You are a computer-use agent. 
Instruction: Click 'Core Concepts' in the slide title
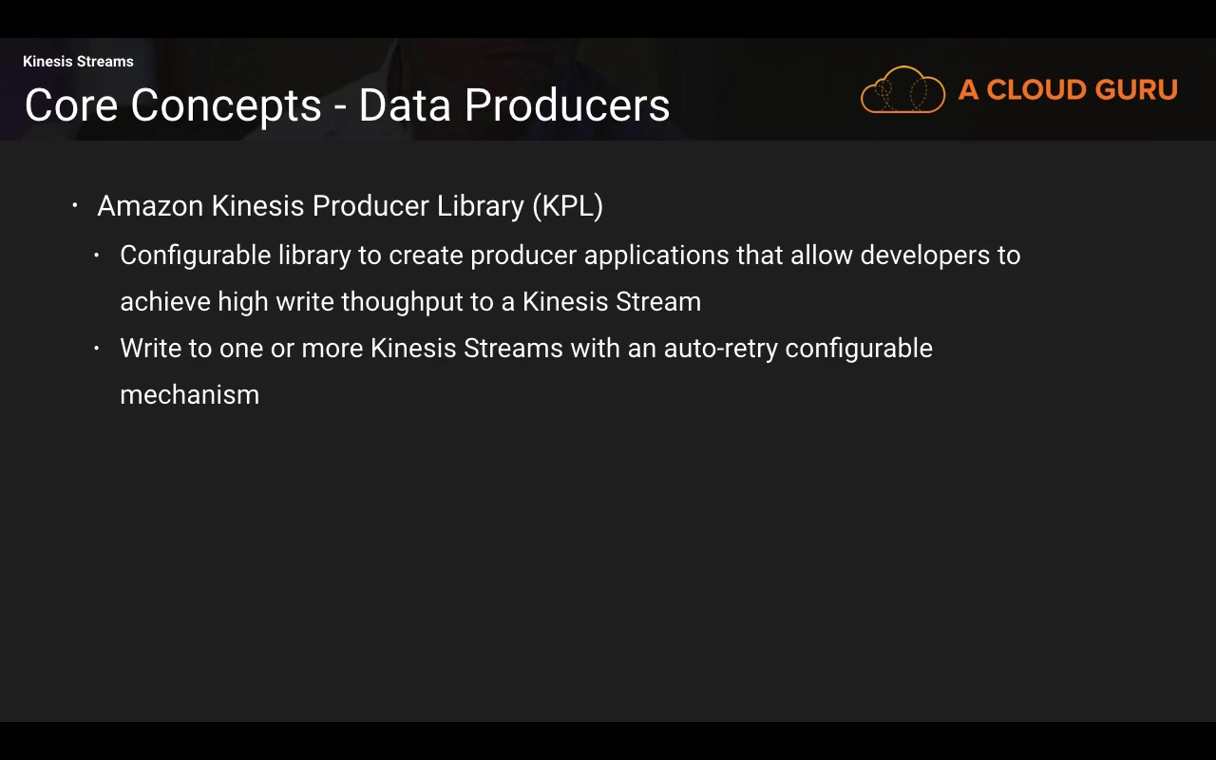pos(172,105)
